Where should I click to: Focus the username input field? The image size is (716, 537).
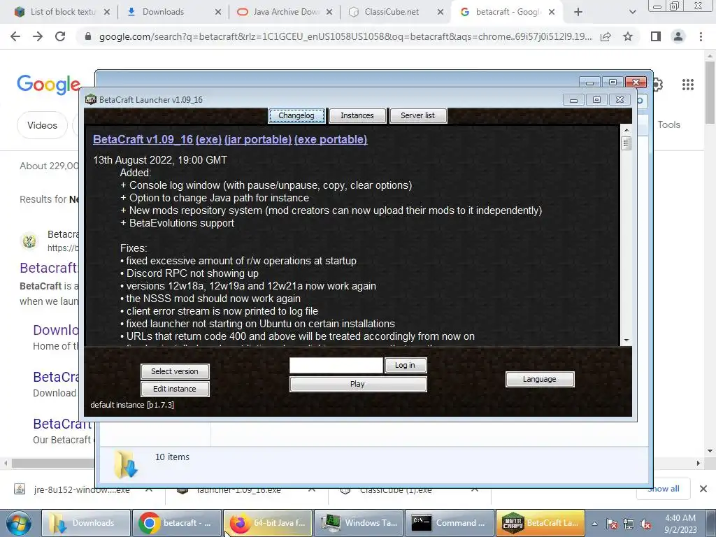[x=336, y=365]
